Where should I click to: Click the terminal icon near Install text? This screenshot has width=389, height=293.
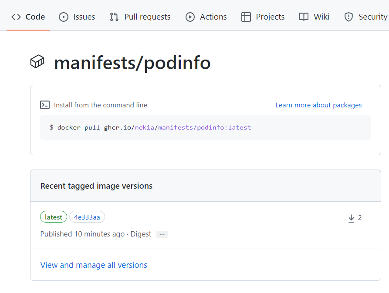click(x=45, y=105)
